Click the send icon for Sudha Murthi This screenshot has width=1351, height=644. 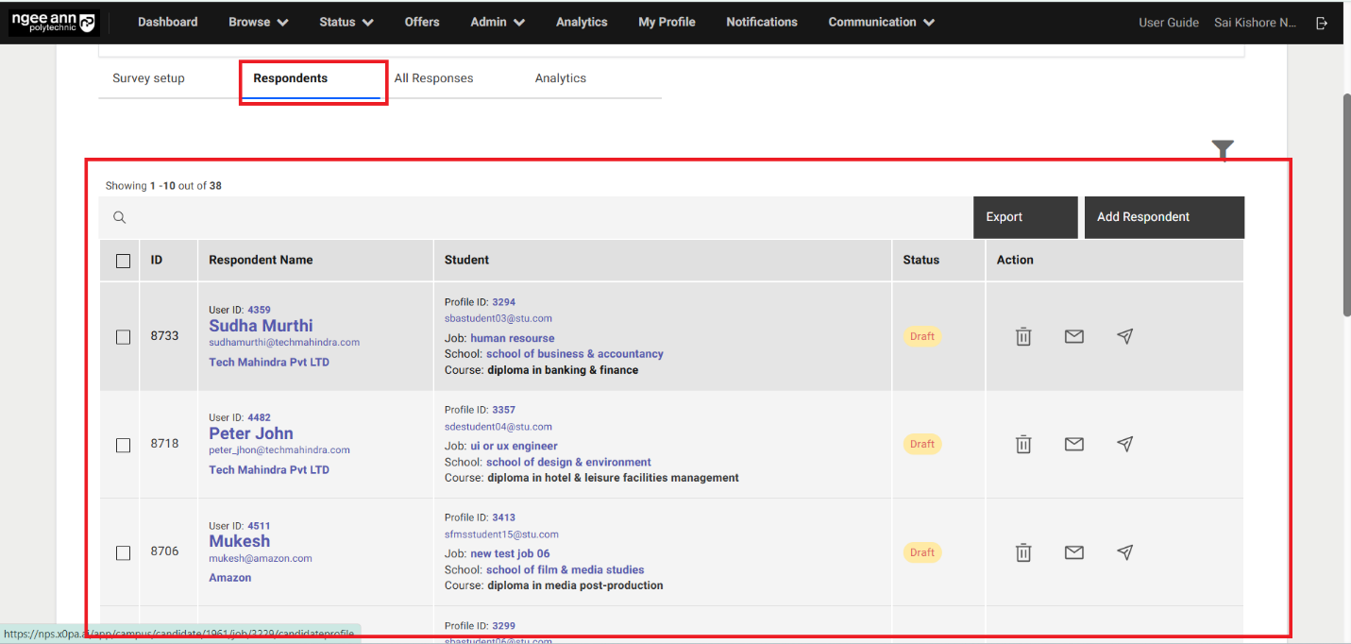coord(1124,336)
